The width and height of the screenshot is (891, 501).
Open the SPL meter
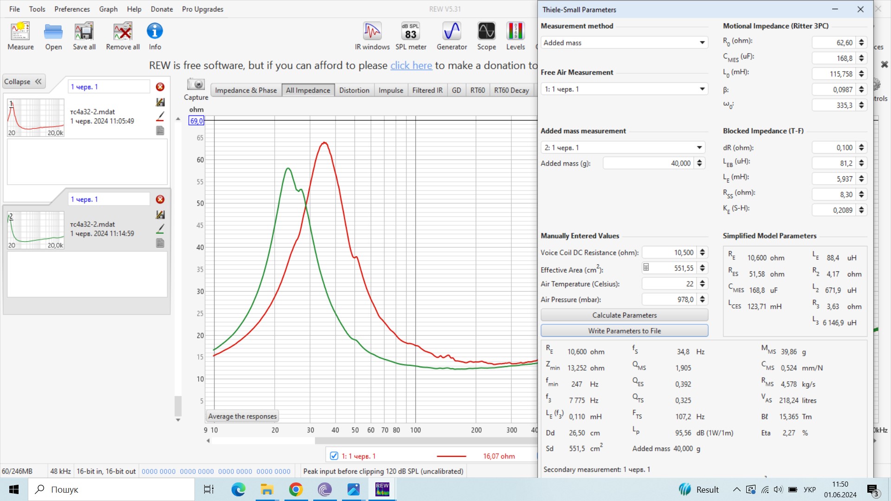tap(411, 36)
